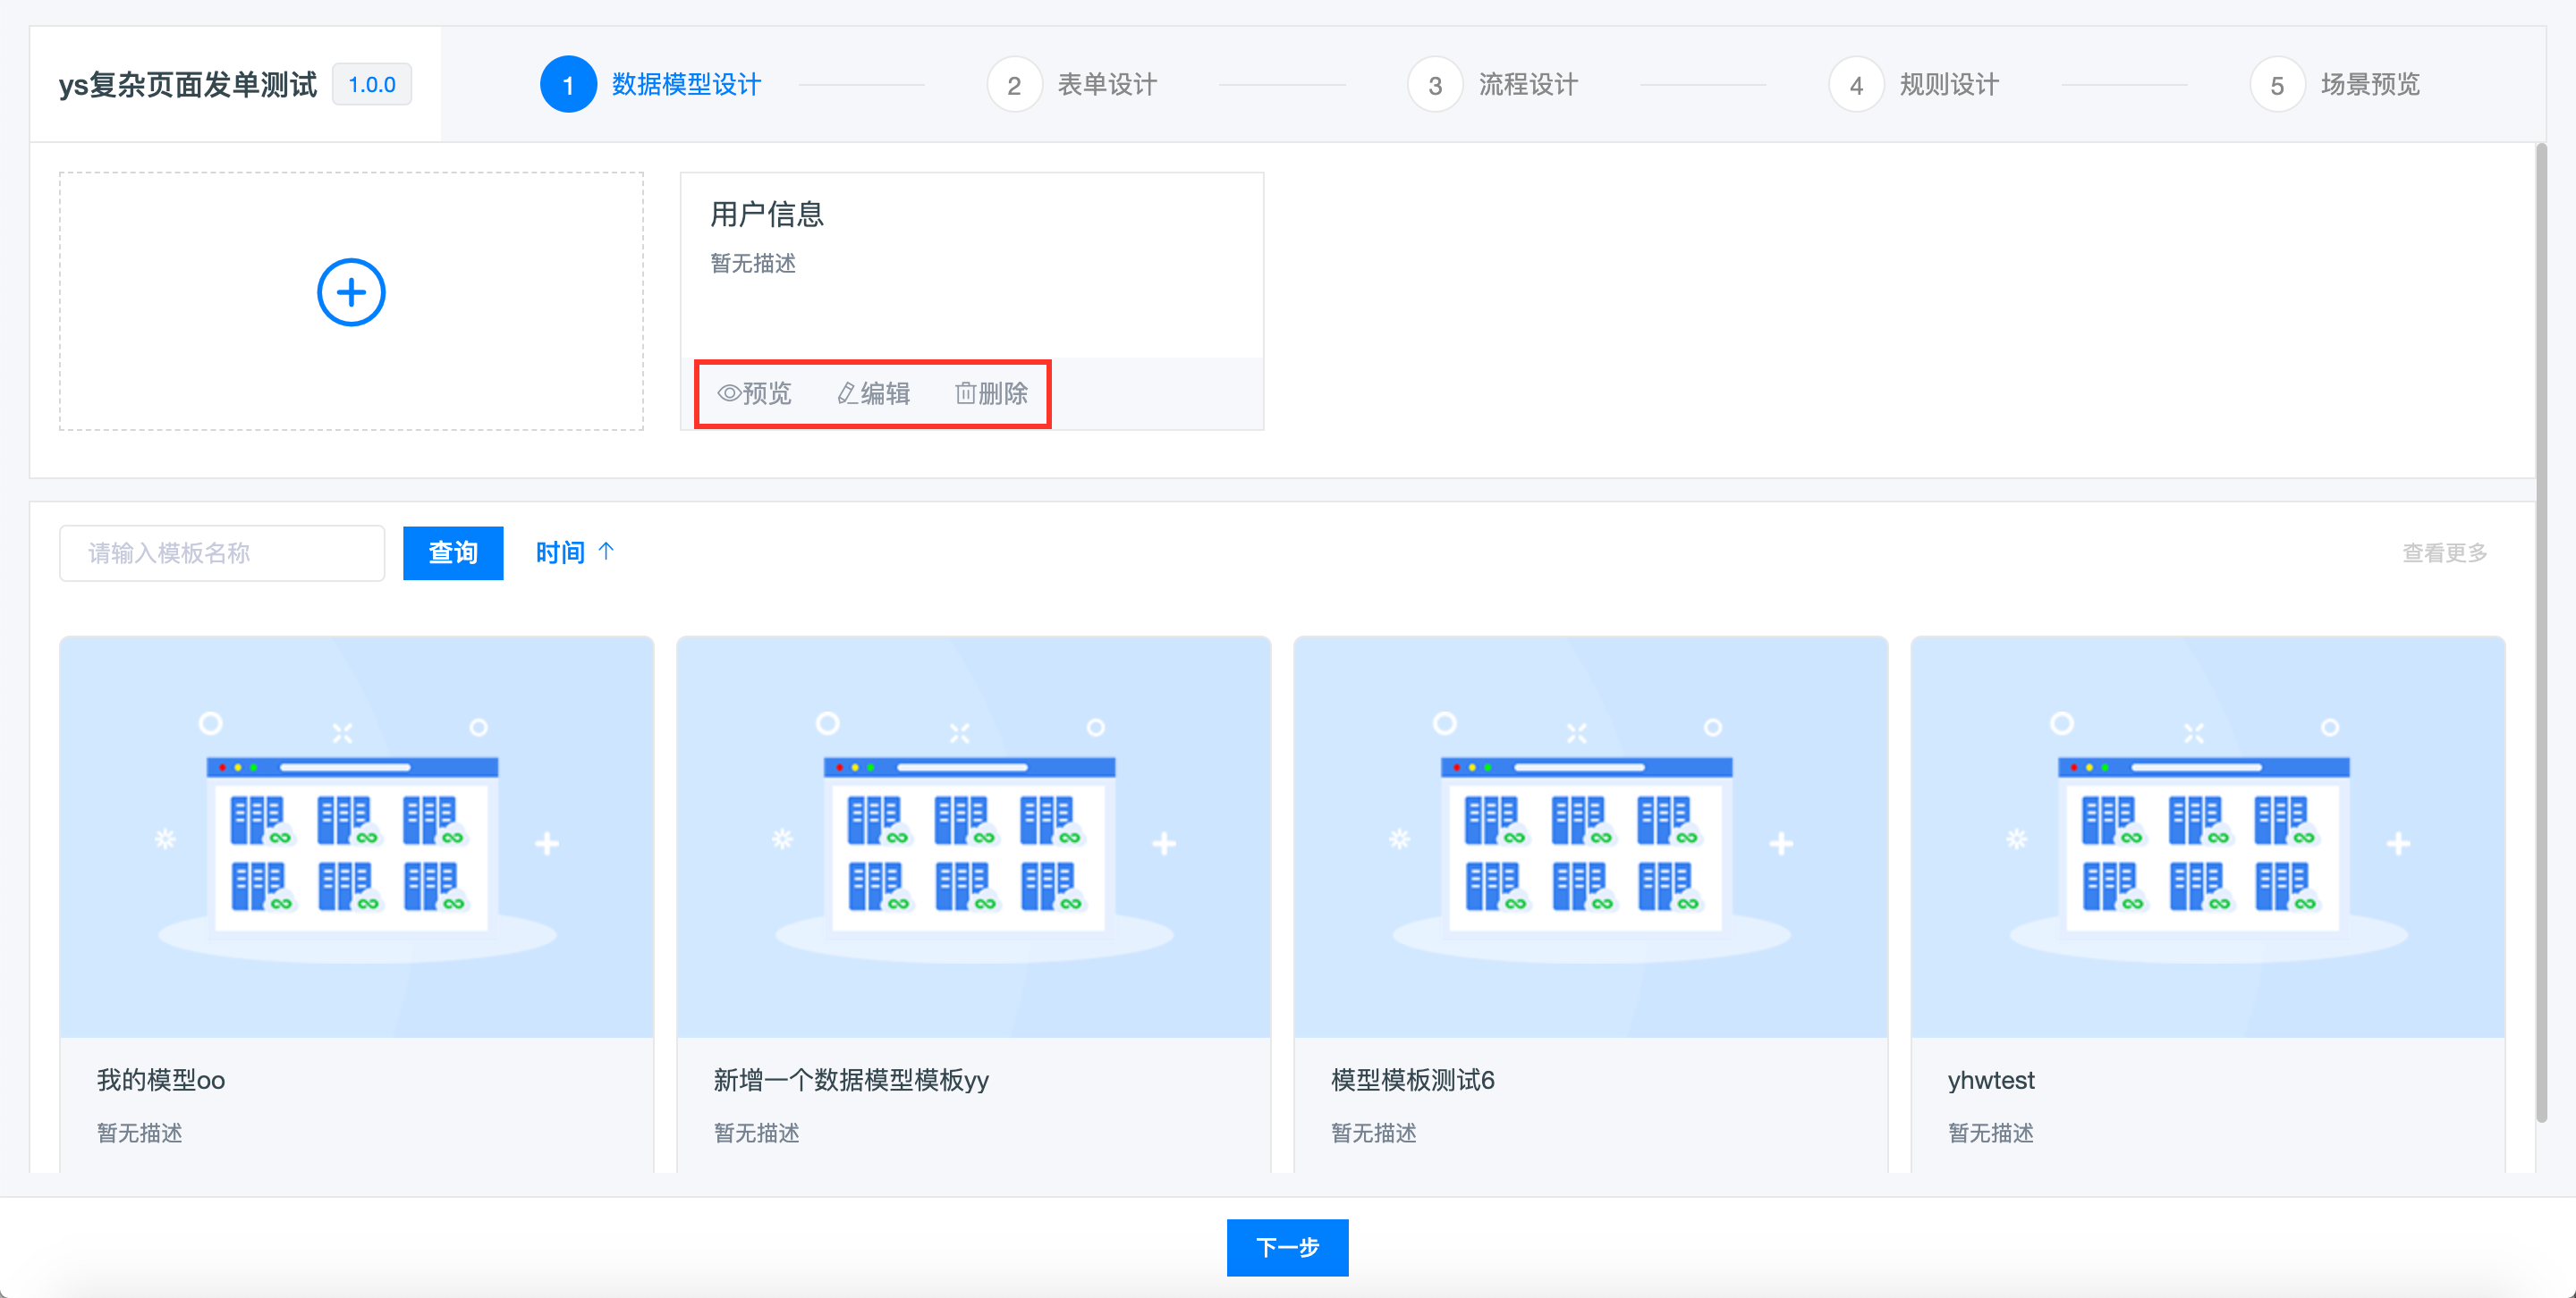Click the 下一步 button

(x=1287, y=1247)
